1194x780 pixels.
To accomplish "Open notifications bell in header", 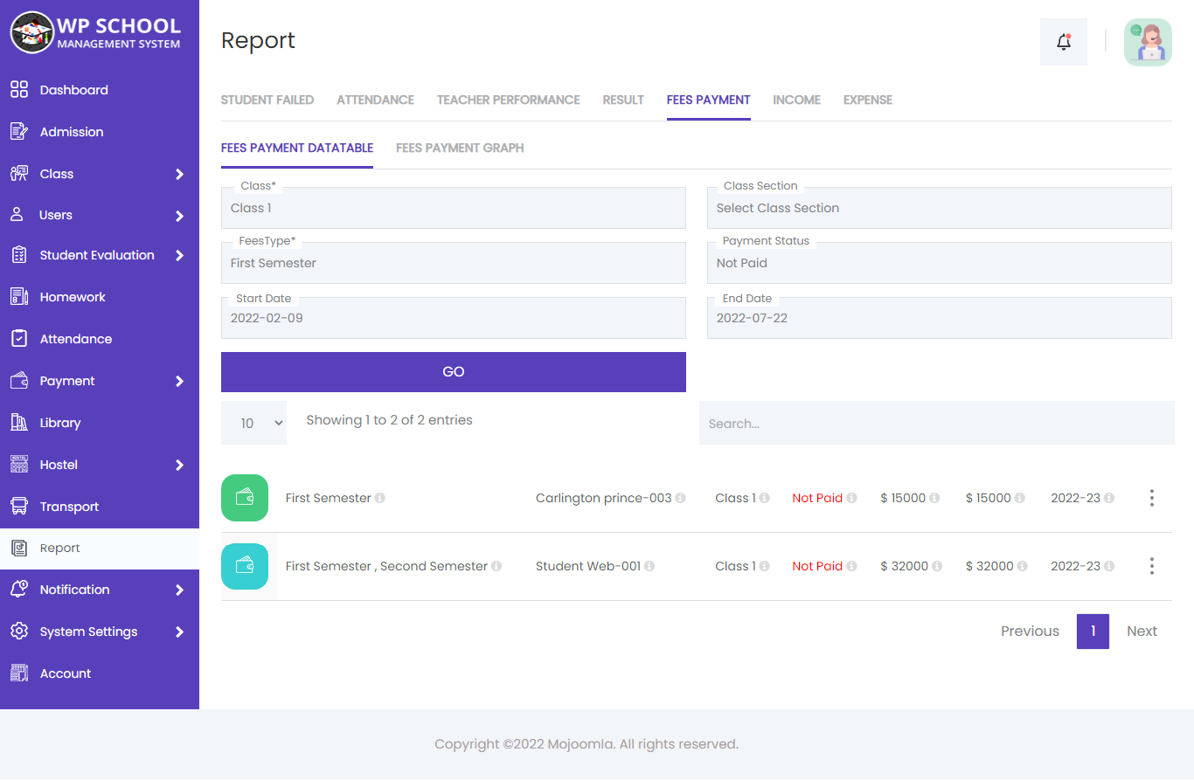I will 1064,41.
